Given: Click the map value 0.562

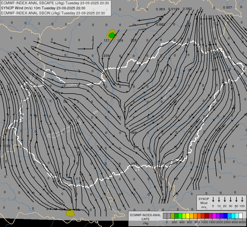Looking at the screenshot, I should 187,9.
